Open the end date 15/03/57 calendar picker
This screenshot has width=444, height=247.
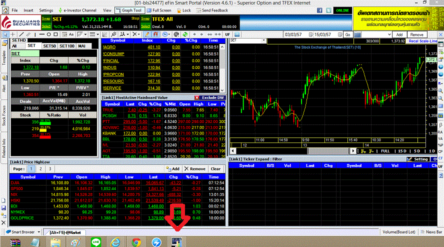[x=340, y=34]
